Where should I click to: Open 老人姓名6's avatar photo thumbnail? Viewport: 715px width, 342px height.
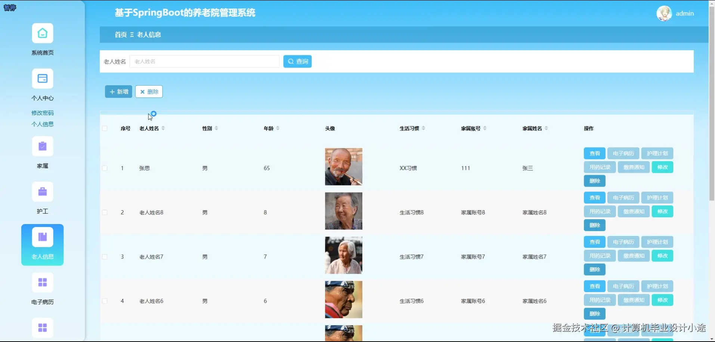(343, 299)
